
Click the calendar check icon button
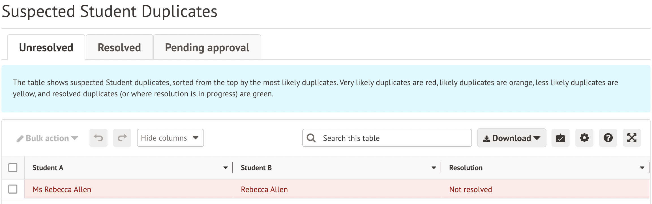(x=560, y=138)
